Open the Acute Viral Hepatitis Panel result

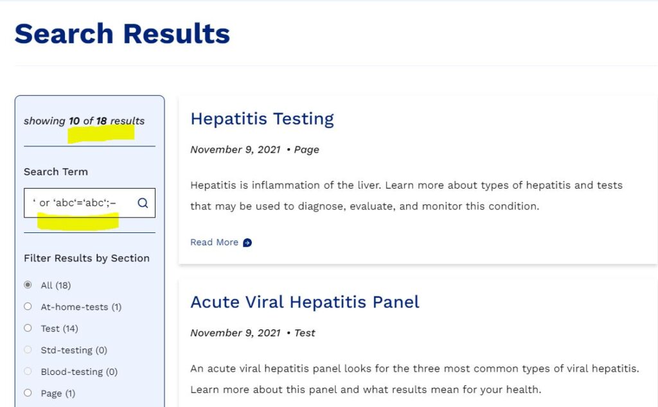[305, 302]
